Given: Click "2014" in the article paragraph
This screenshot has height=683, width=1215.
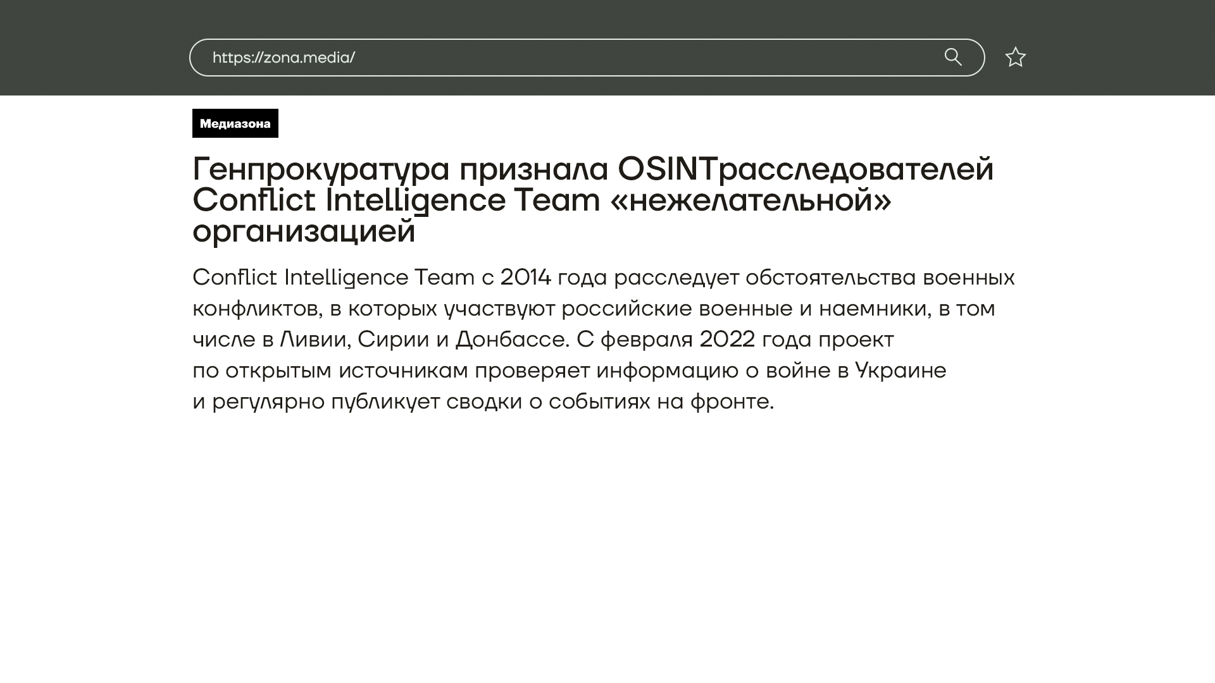Looking at the screenshot, I should 525,278.
